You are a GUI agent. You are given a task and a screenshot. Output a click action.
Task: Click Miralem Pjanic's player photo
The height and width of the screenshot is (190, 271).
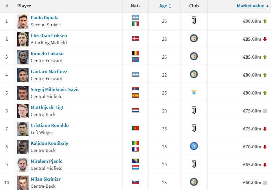(x=23, y=165)
